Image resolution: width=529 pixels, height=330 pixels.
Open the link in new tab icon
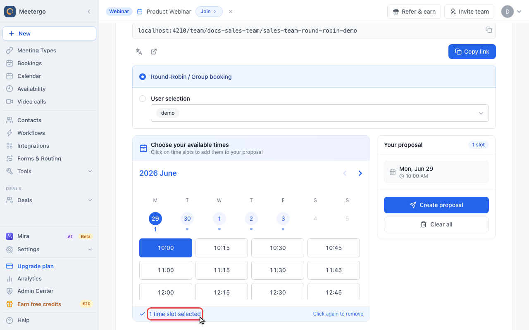point(154,52)
